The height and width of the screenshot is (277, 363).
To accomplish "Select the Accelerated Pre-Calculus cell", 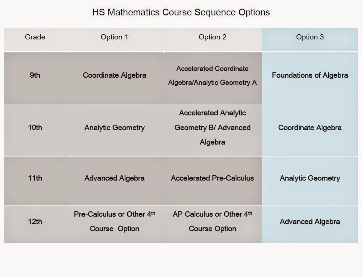I will (x=212, y=178).
